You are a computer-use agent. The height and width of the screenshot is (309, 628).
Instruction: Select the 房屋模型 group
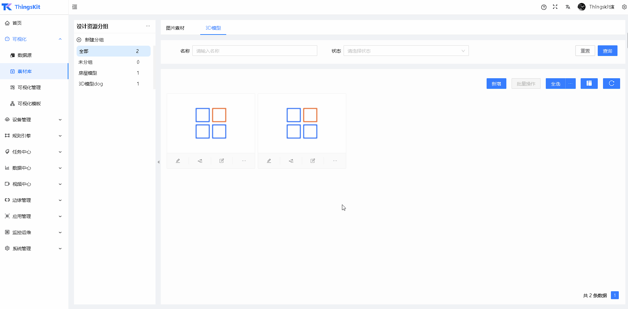coord(88,73)
